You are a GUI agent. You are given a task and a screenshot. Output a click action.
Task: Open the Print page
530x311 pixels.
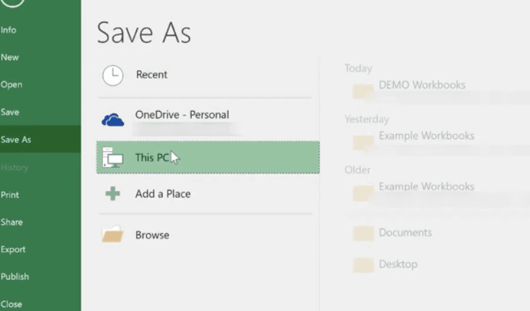click(x=9, y=195)
